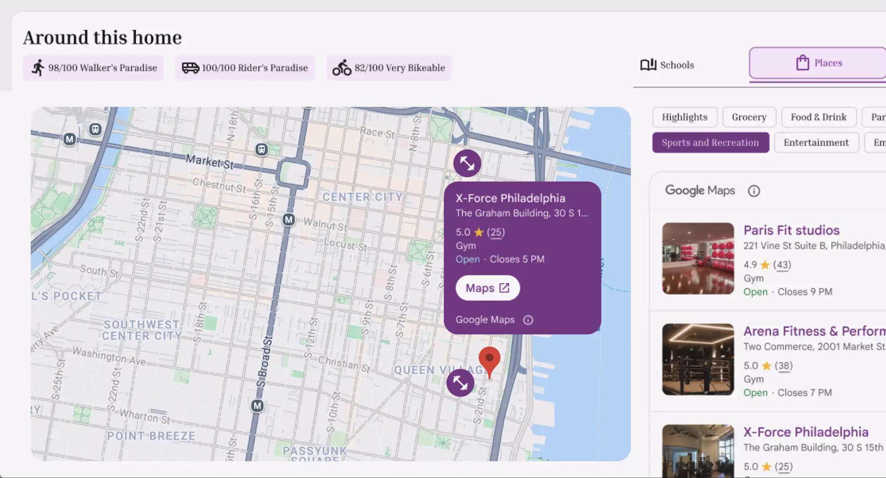Click the metro M icon on S Broad St
886x478 pixels.
(x=257, y=406)
